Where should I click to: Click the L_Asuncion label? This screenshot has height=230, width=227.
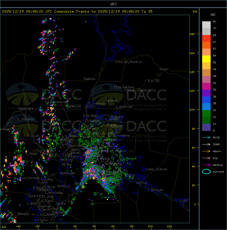(124, 107)
